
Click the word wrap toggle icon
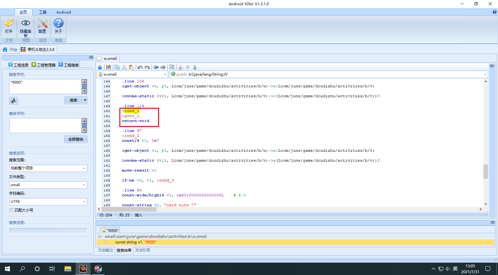172,67
